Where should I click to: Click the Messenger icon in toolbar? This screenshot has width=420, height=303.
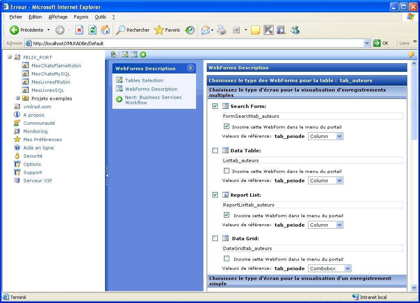point(295,30)
